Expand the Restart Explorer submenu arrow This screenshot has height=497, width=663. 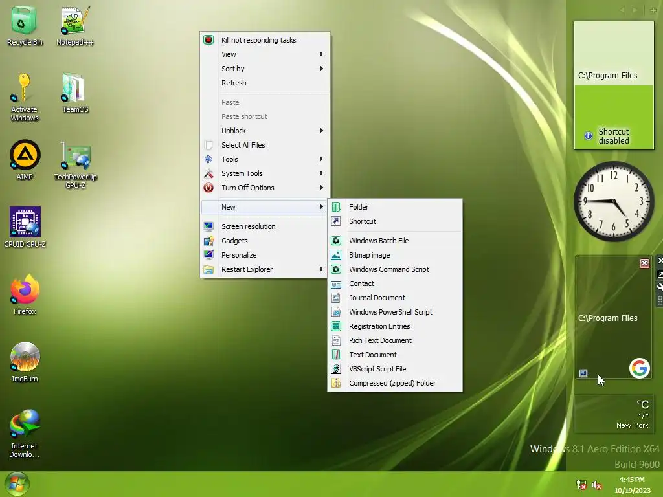(x=322, y=269)
